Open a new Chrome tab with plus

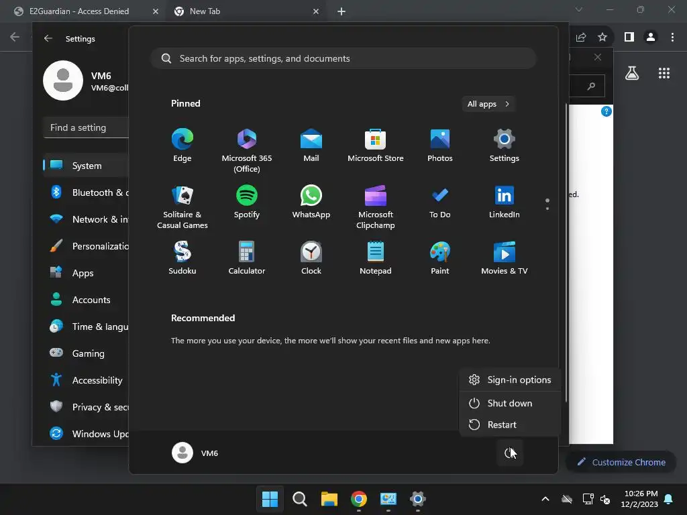341,11
